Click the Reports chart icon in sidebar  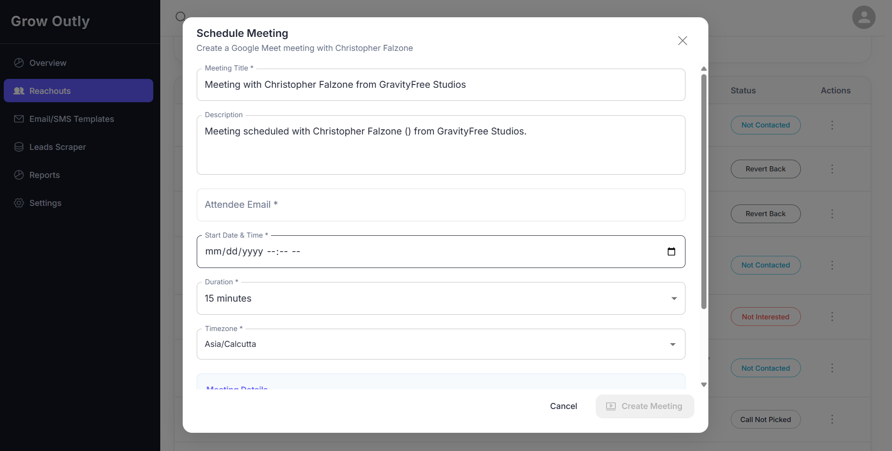19,175
